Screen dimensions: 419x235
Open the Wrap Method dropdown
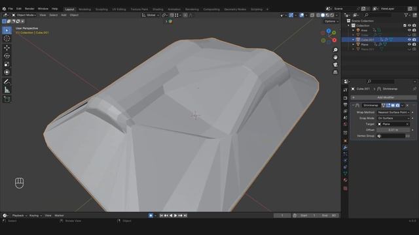(x=393, y=112)
